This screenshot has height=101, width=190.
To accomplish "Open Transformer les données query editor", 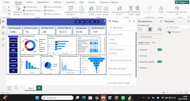I will (71, 11).
